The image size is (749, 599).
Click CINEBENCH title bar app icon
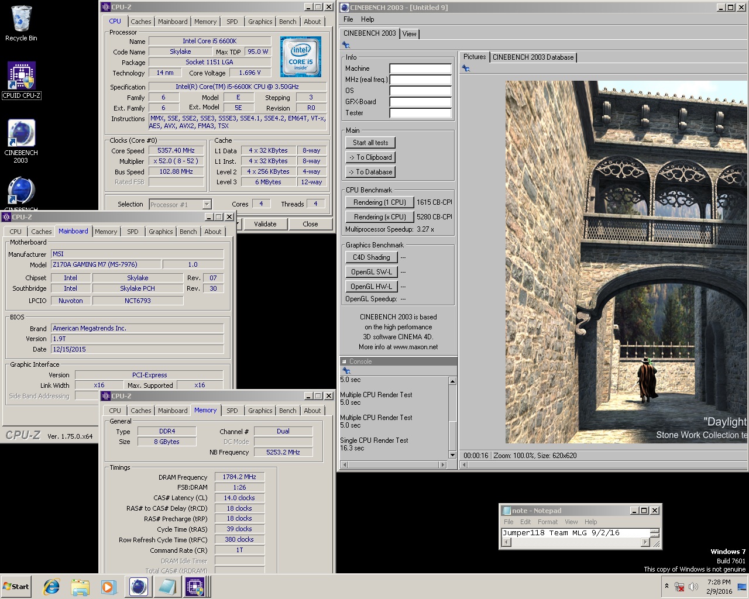(345, 7)
